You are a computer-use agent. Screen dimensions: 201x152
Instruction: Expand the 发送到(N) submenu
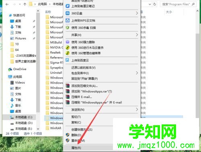pyautogui.click(x=102, y=110)
